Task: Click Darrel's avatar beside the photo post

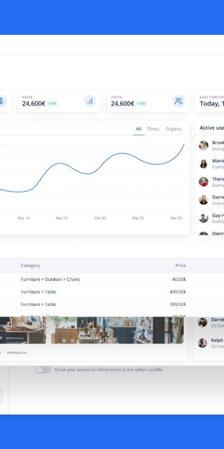Action: tap(202, 322)
